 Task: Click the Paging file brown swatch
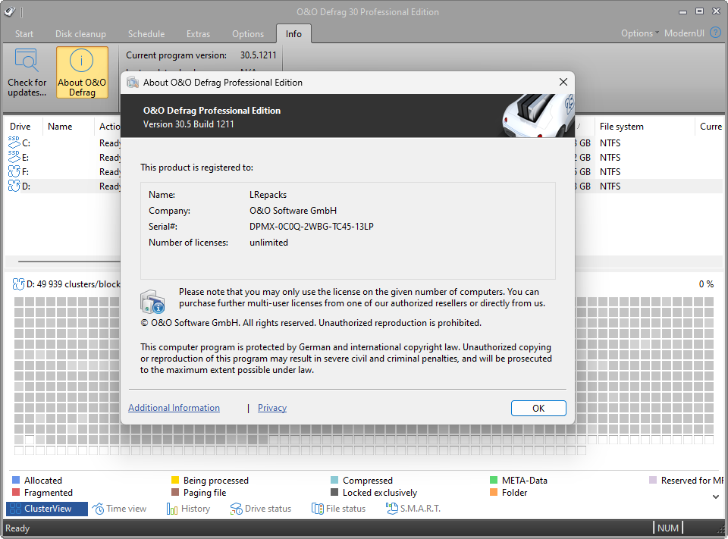[175, 492]
